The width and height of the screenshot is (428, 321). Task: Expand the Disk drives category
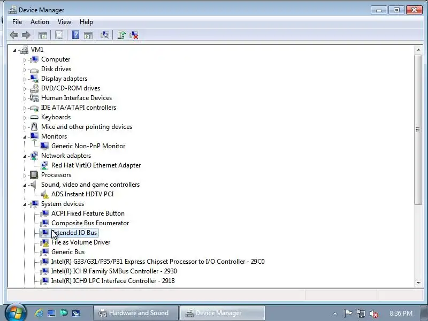tap(25, 70)
